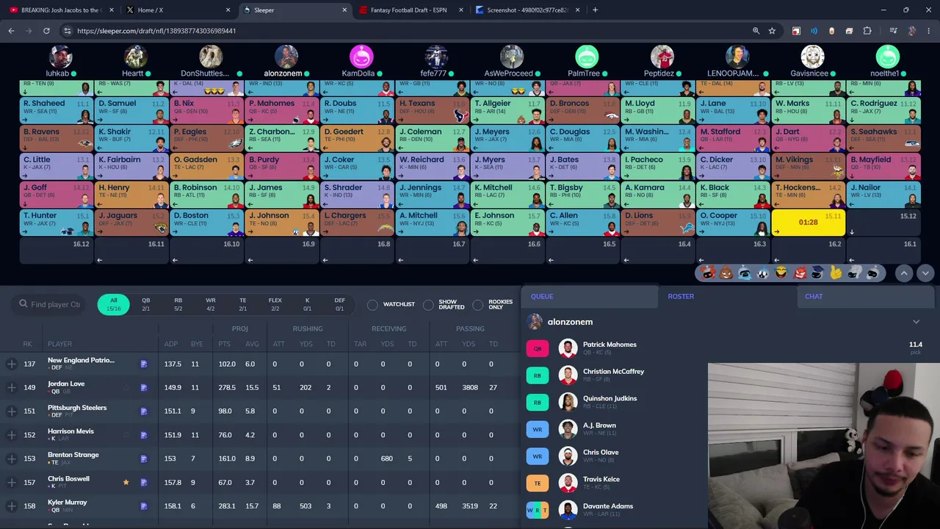Open the notes icon for Kyler Murray
940x529 pixels.
pyautogui.click(x=144, y=505)
